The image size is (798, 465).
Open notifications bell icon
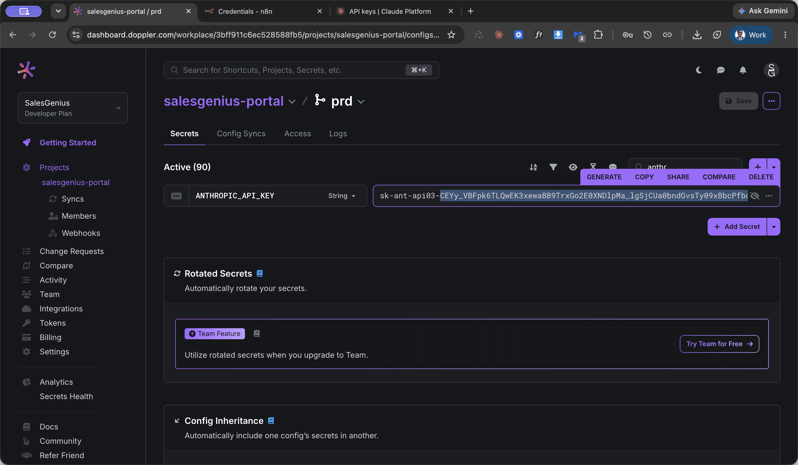coord(743,70)
